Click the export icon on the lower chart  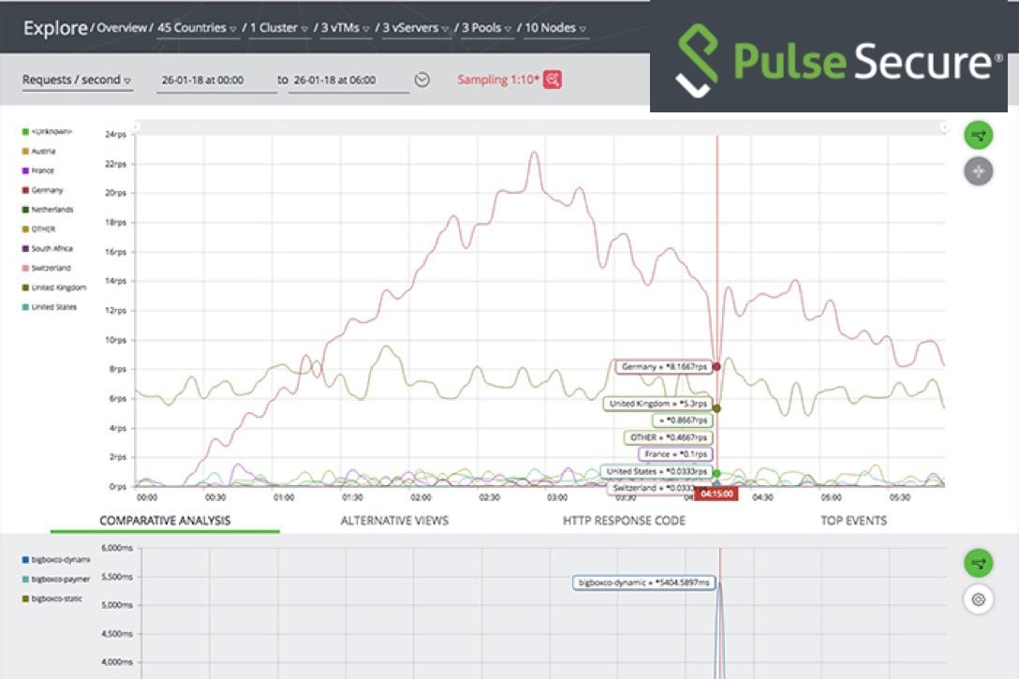(x=978, y=563)
